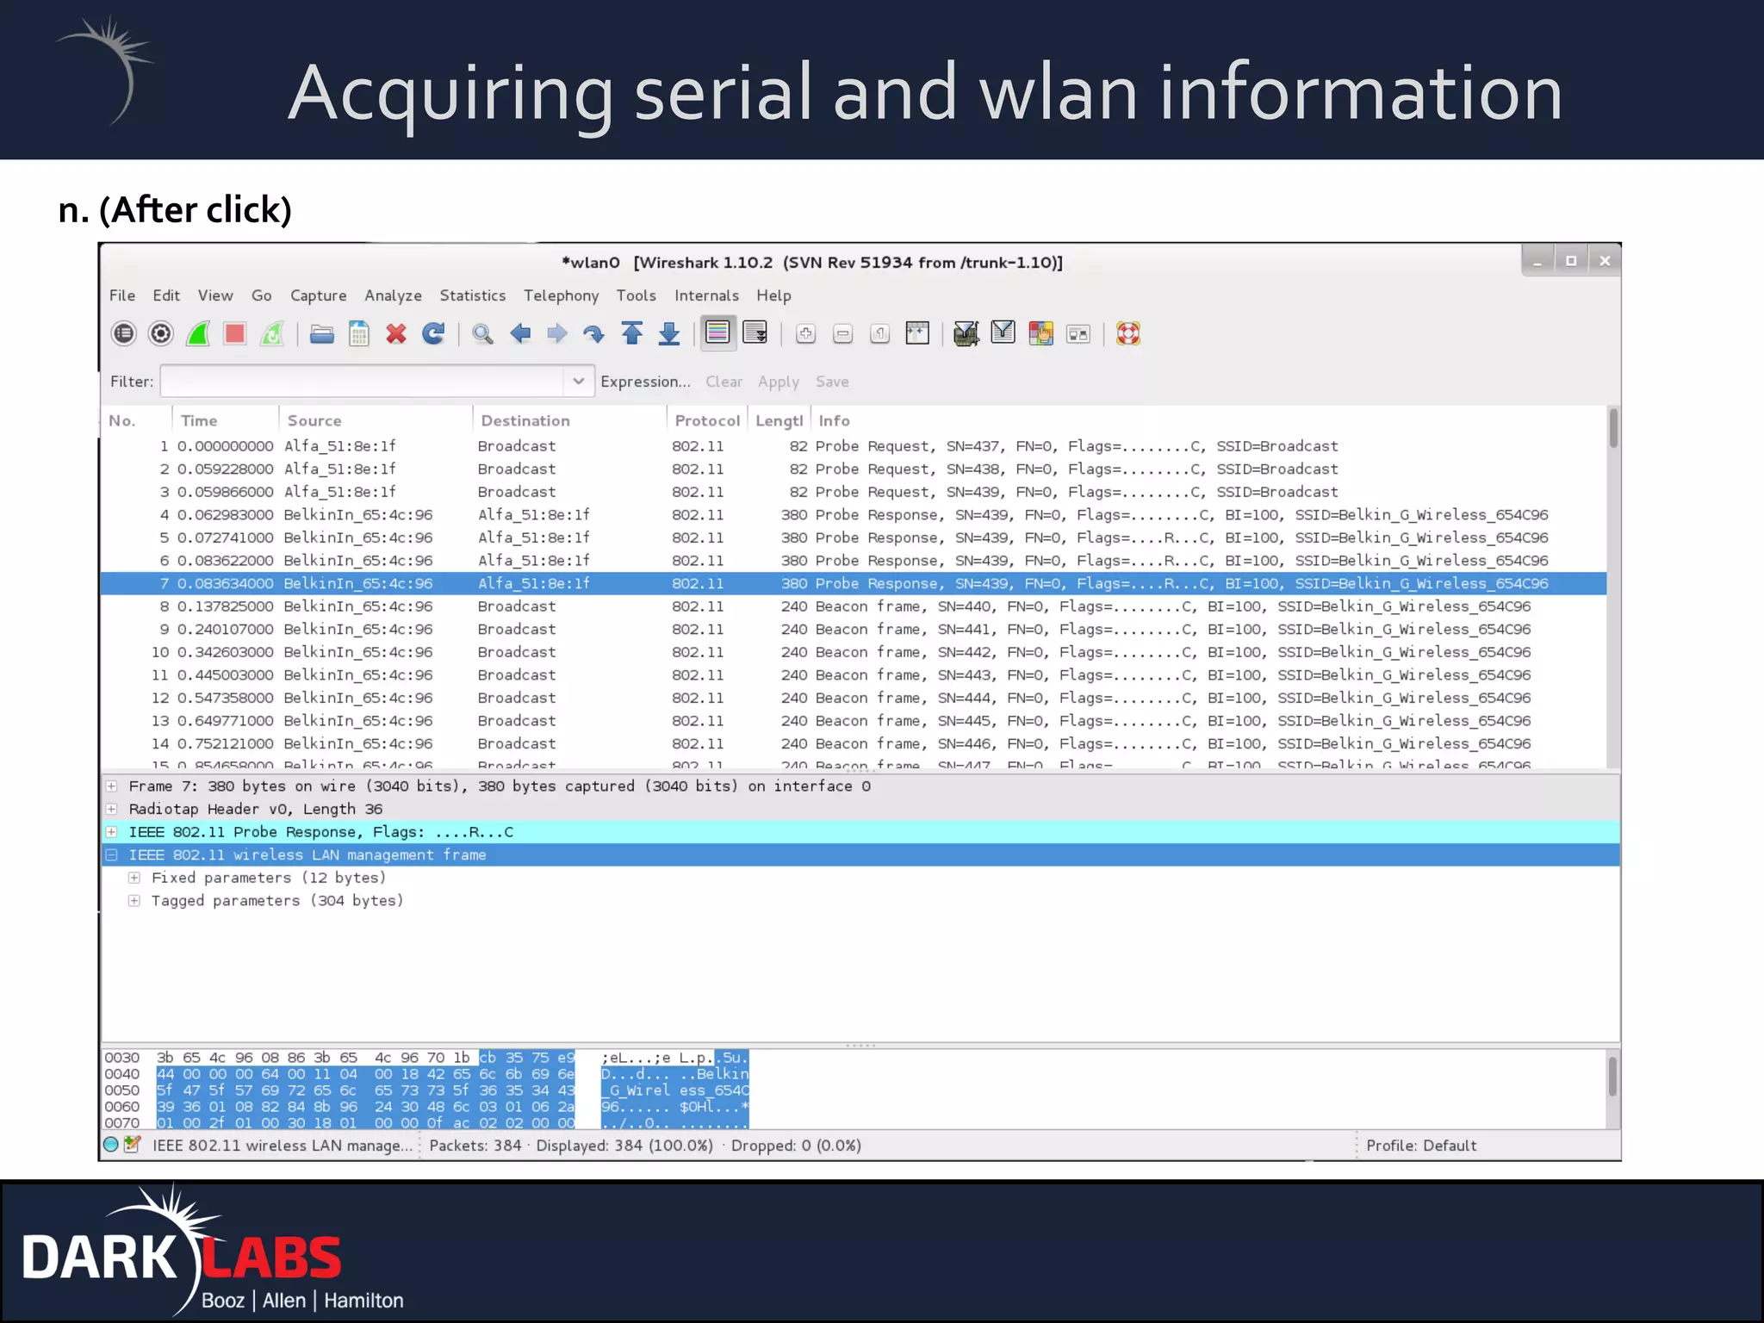
Task: Open help lifebuoy icon
Action: 1128,333
